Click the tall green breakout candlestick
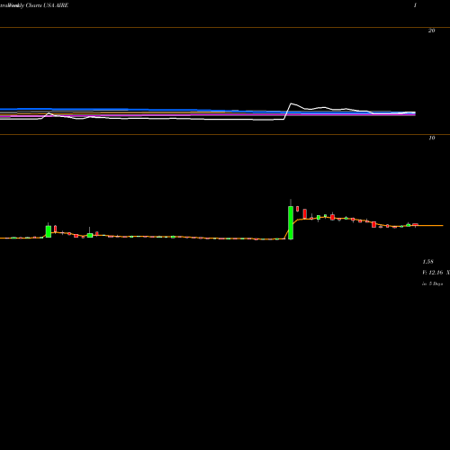This screenshot has height=450, width=450. pos(291,222)
